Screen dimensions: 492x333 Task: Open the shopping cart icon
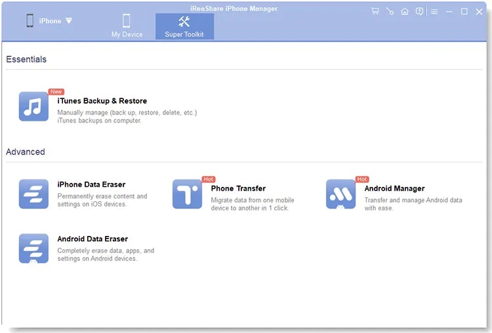(x=375, y=11)
